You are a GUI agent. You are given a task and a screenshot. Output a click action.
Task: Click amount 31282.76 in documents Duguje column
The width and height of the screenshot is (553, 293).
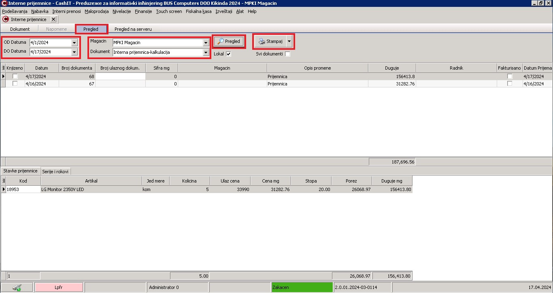404,84
